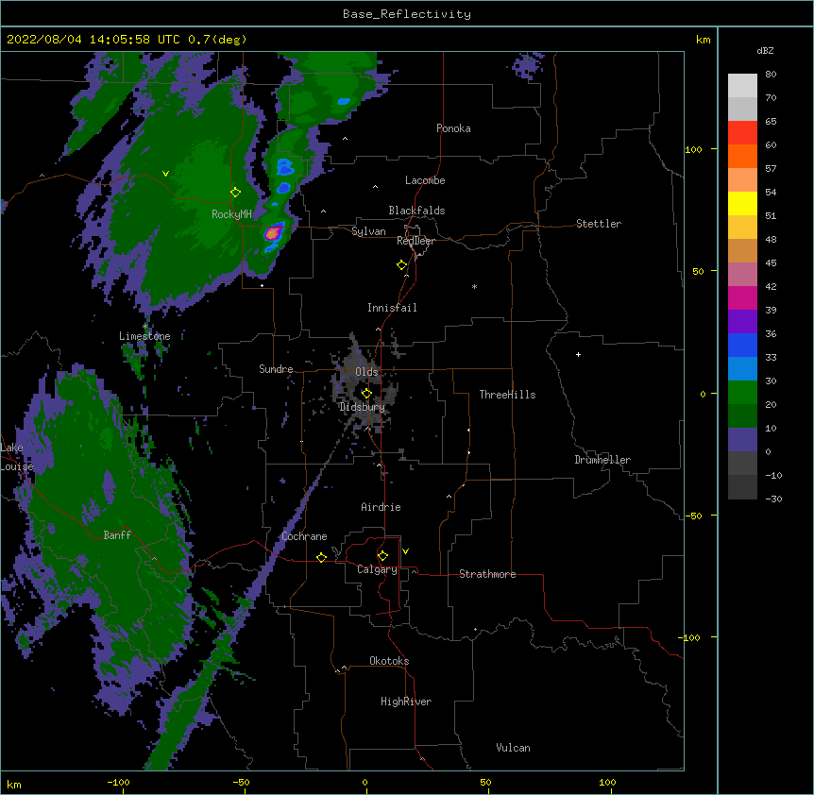Click the Ponoka city label
This screenshot has height=795, width=814.
(453, 128)
